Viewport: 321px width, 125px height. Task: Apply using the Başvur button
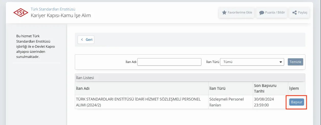(x=296, y=102)
